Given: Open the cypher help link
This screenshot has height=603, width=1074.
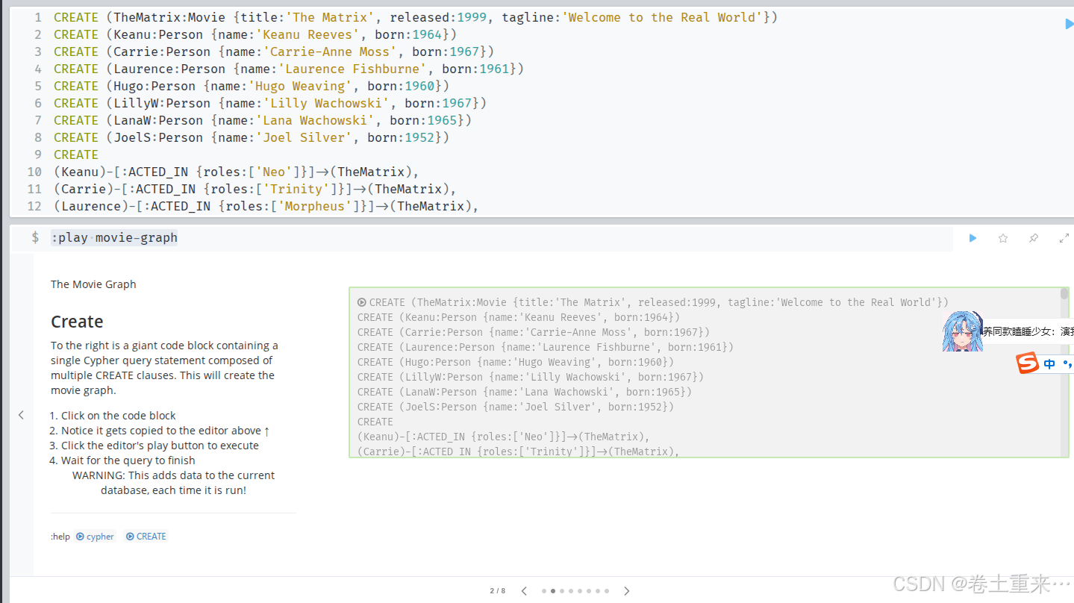Looking at the screenshot, I should [96, 537].
